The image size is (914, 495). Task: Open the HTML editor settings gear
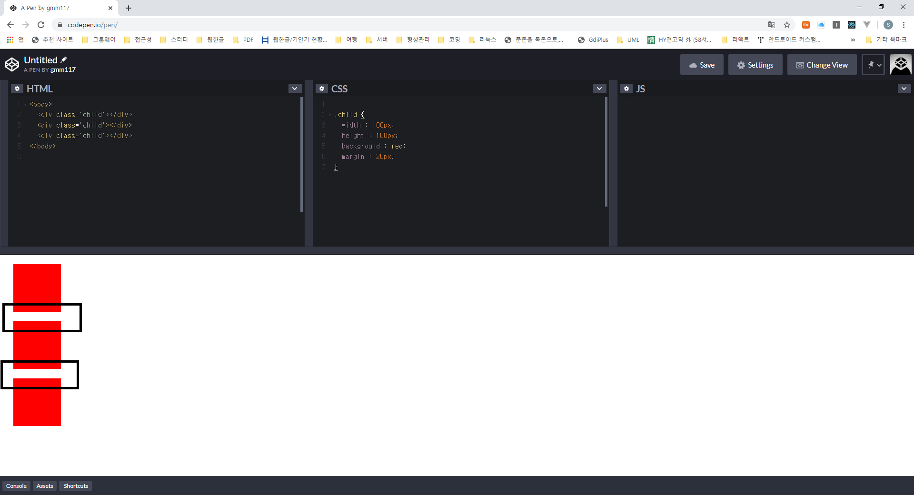(x=17, y=89)
